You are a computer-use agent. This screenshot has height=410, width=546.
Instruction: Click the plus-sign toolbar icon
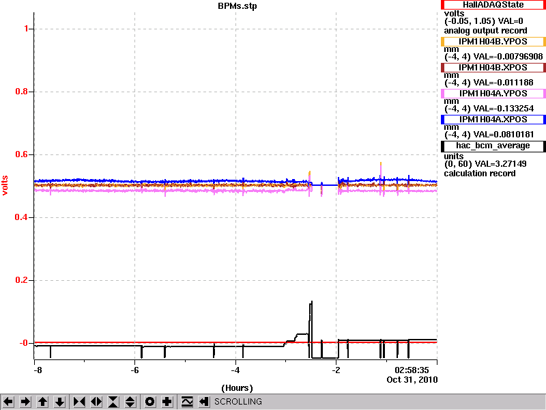167,402
